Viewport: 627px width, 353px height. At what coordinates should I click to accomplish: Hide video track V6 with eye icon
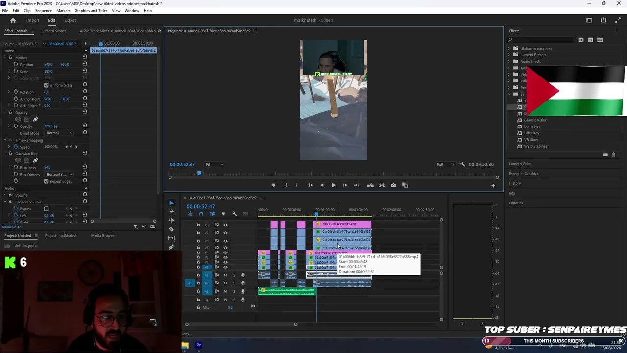(x=225, y=241)
